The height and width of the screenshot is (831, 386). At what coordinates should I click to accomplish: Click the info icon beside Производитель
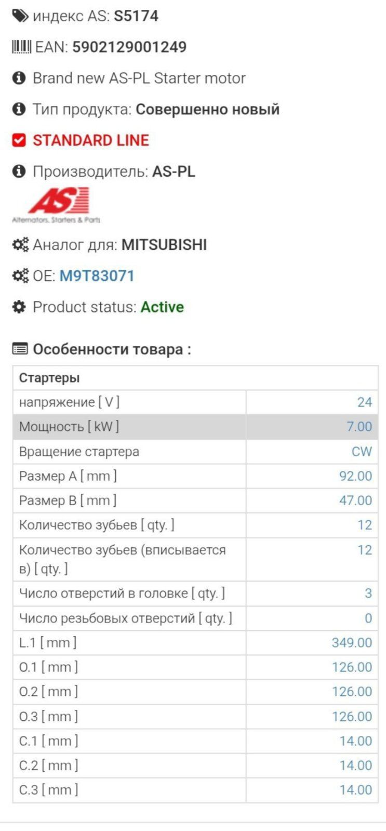19,172
